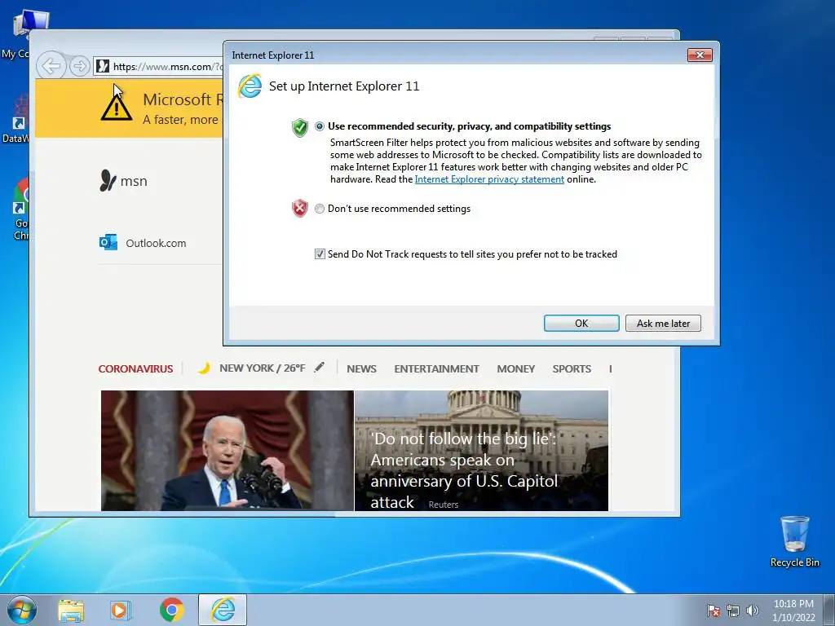
Task: Click the msn.com address bar field
Action: pyautogui.click(x=159, y=67)
